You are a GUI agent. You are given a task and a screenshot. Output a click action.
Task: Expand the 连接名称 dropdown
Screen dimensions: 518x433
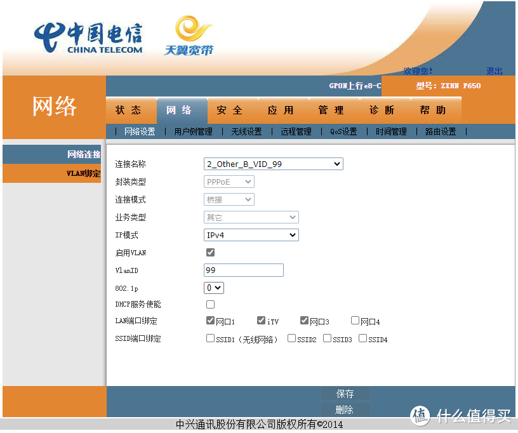[x=274, y=164]
